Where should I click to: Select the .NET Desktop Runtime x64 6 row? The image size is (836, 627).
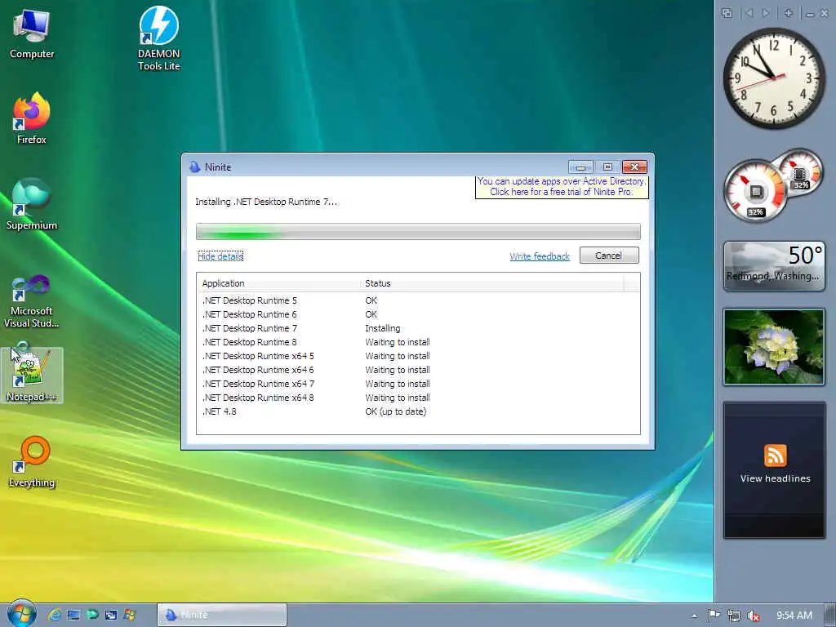tap(418, 370)
